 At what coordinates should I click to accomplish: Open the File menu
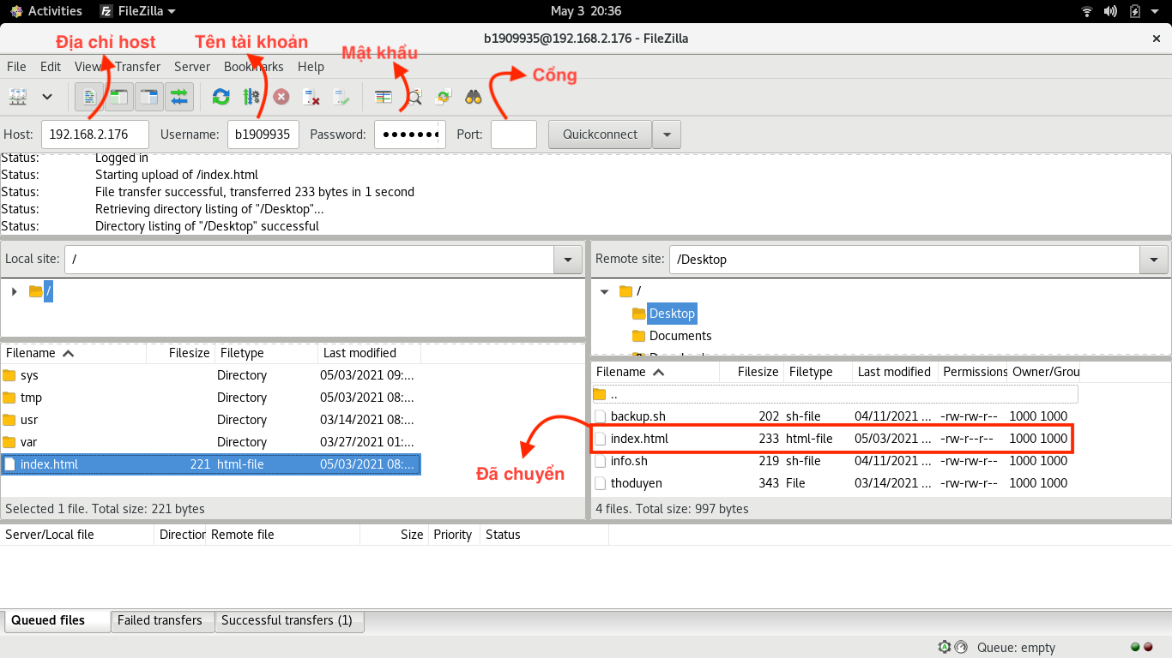coord(16,67)
